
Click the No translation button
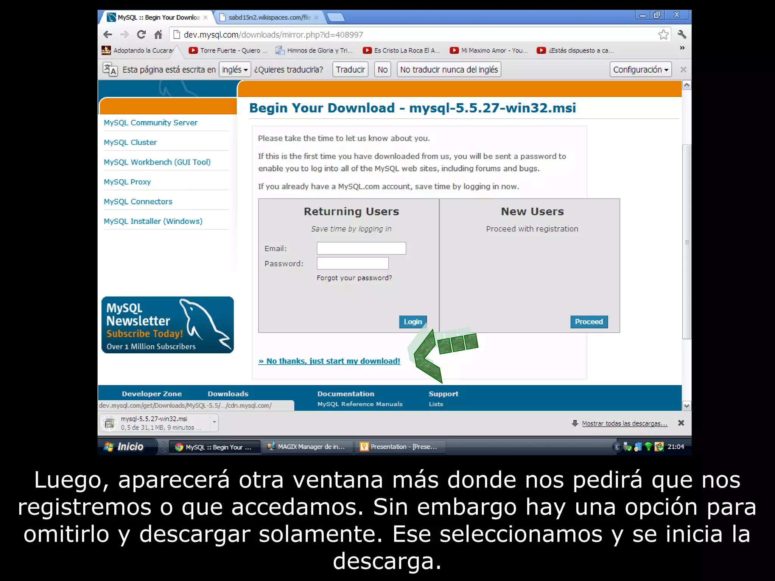pyautogui.click(x=383, y=70)
